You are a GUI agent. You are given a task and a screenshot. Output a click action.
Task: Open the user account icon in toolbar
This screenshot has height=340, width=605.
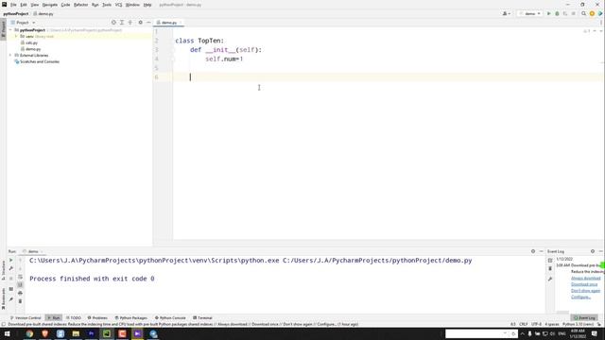point(506,13)
